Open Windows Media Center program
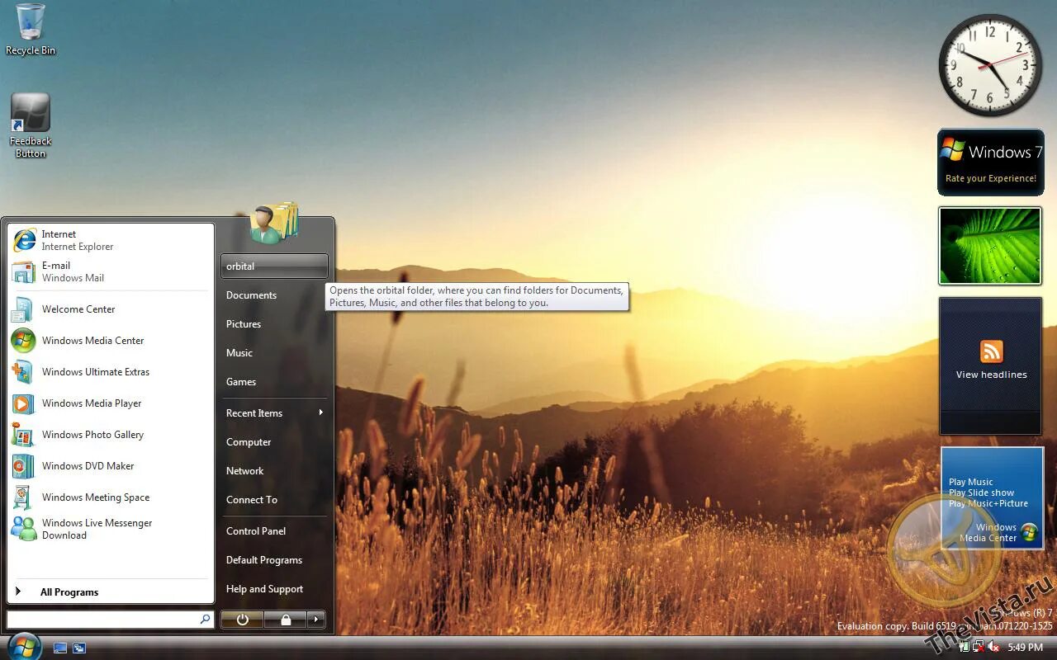The image size is (1057, 660). tap(111, 341)
